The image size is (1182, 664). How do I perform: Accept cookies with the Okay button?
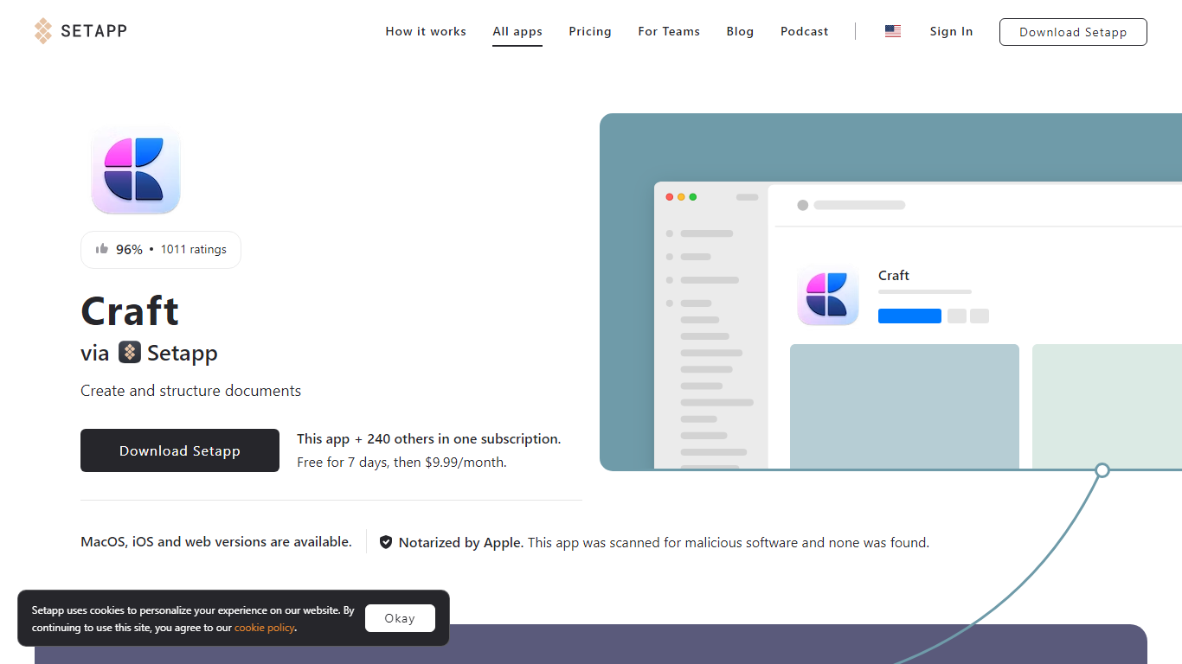coord(400,618)
